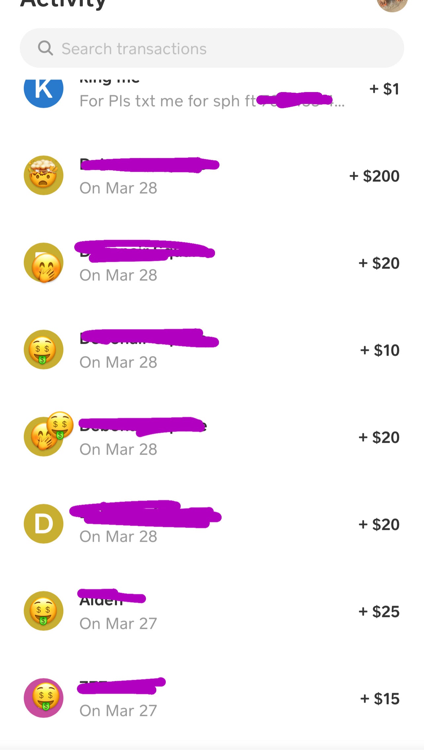Open the + $200 payment amount
The height and width of the screenshot is (753, 424).
tap(374, 176)
